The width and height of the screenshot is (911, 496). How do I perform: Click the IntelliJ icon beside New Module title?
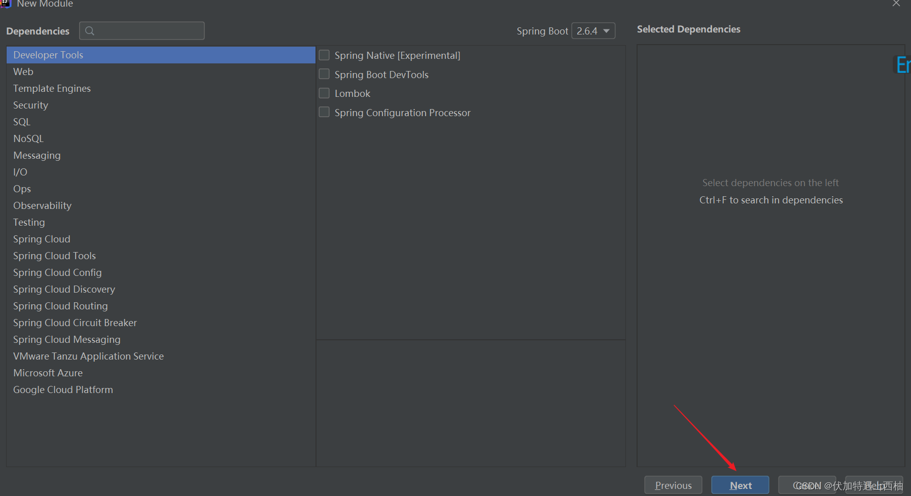(6, 4)
